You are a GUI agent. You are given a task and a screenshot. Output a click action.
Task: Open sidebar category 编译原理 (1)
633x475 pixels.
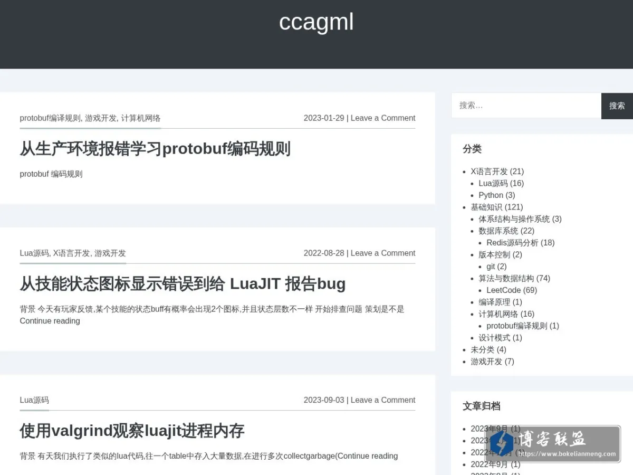click(494, 302)
